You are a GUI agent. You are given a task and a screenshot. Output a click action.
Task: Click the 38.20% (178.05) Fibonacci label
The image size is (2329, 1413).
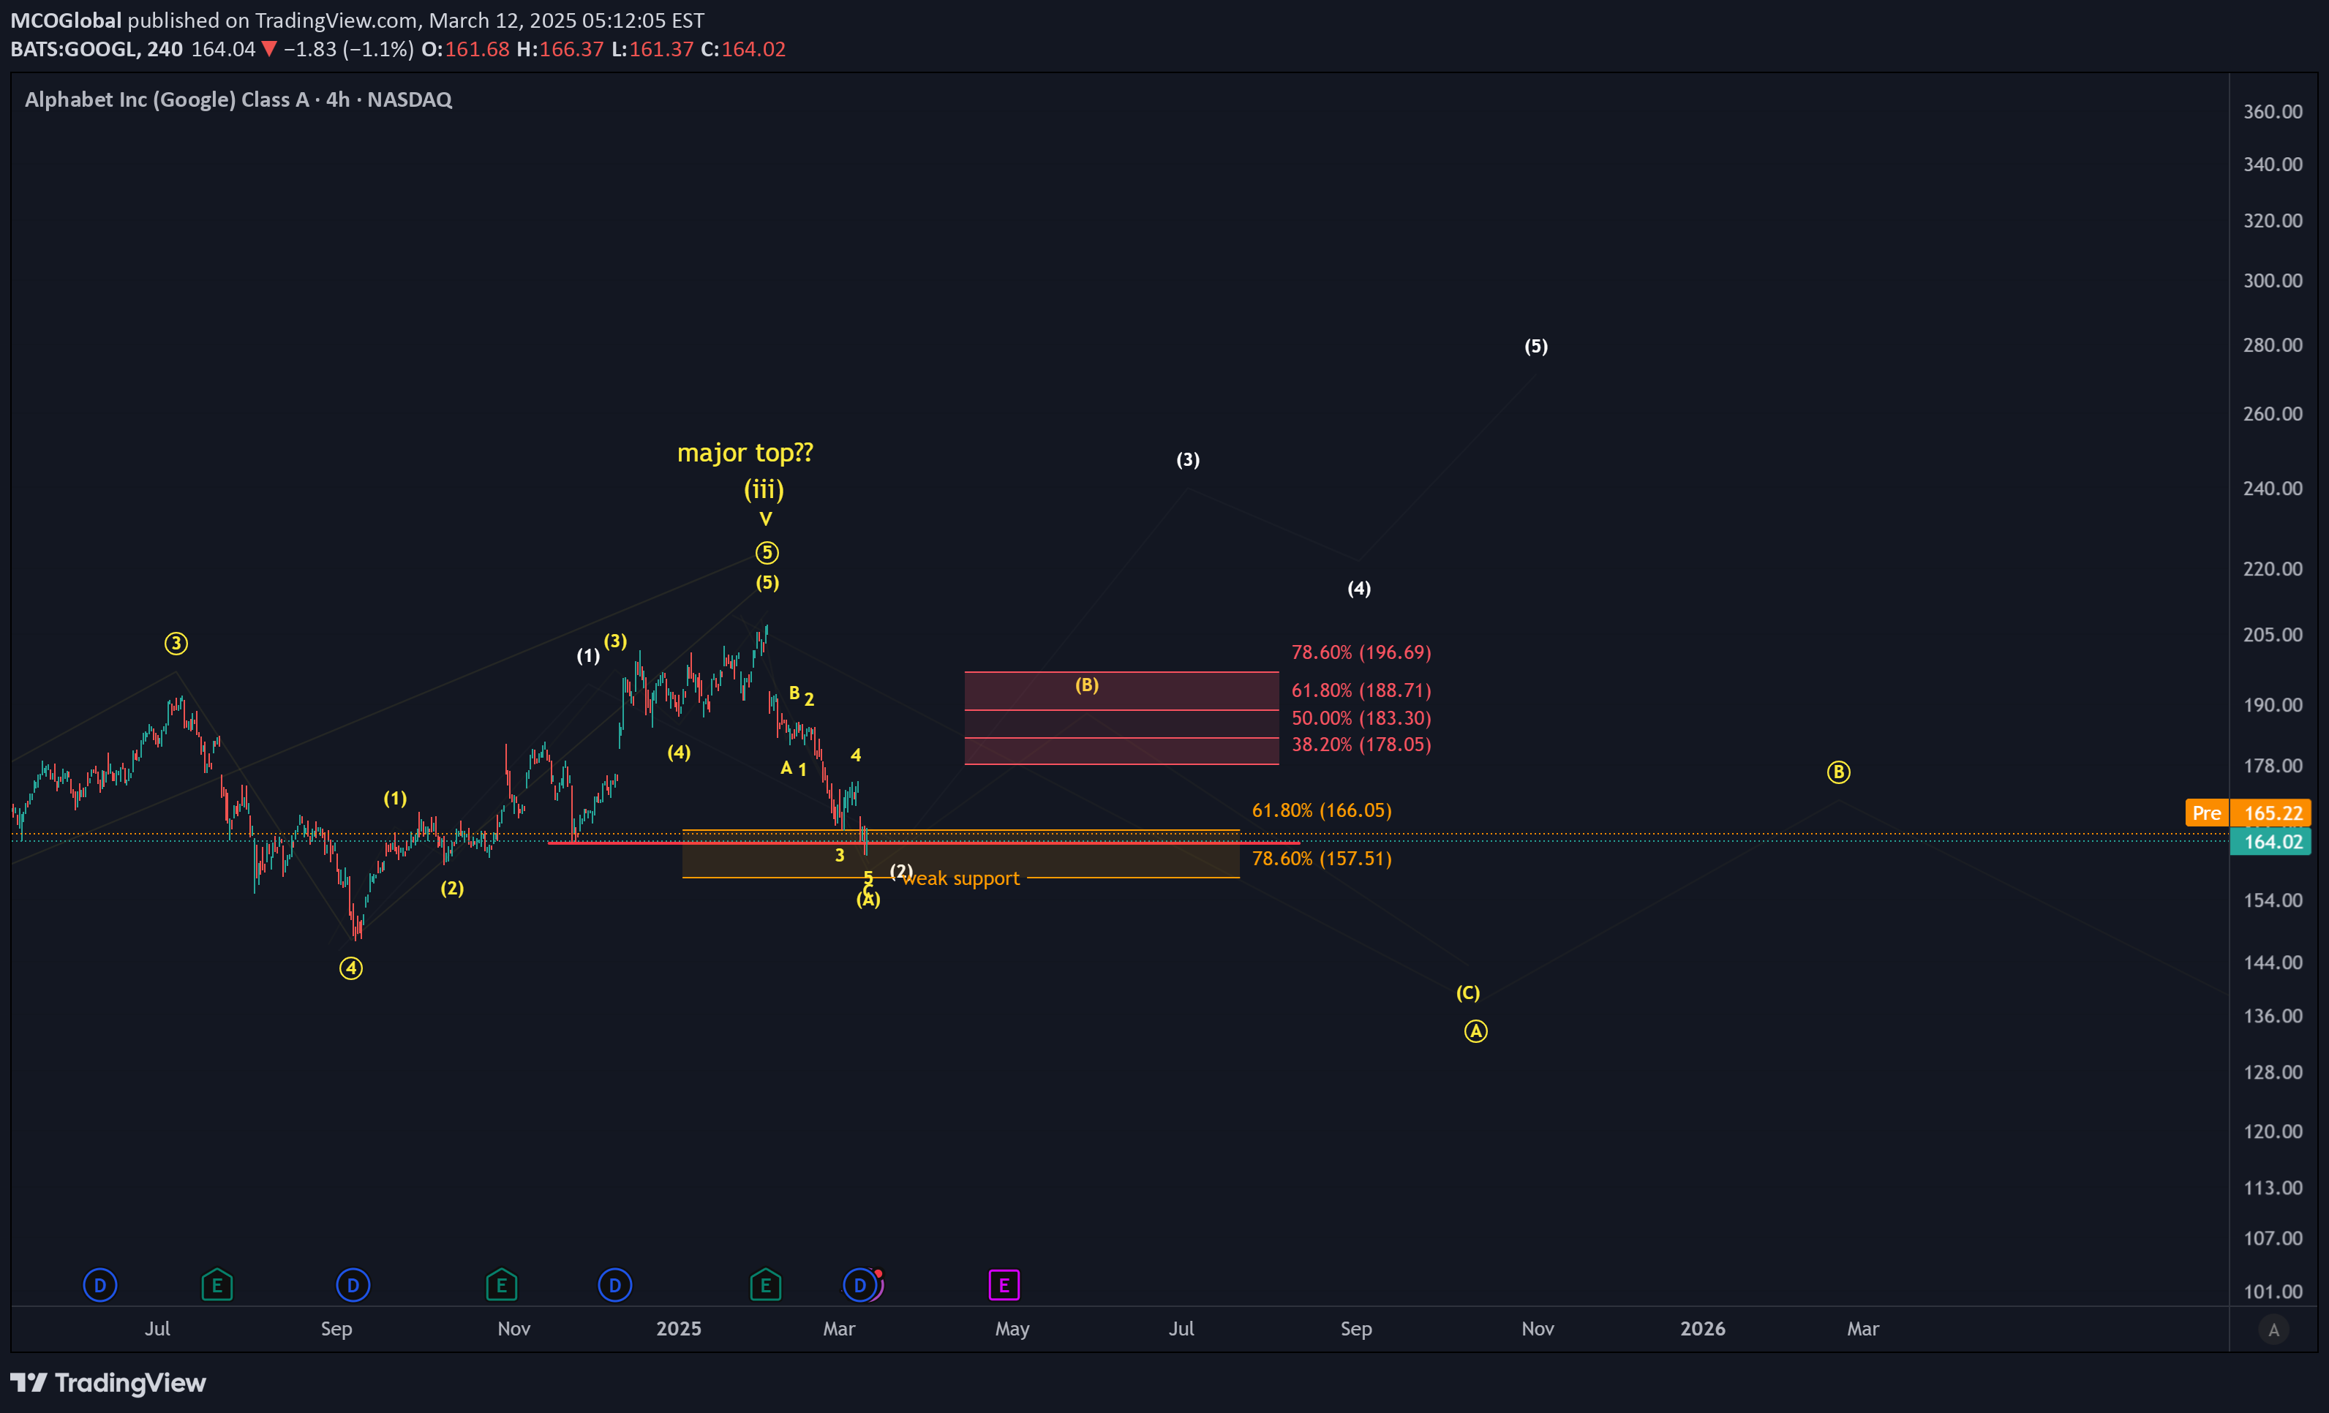click(1361, 745)
